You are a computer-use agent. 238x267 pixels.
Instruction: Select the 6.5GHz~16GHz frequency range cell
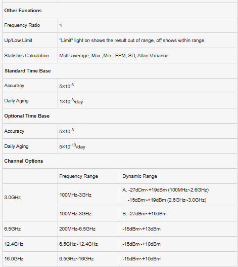coord(76,259)
